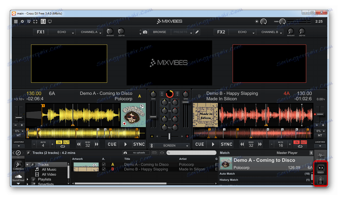Image resolution: width=339 pixels, height=197 pixels.
Task: Uncheck the Demo A track checkbox
Action: coord(104,165)
